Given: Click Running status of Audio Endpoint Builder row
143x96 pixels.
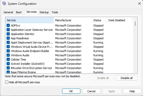Looking at the screenshot, I should (x=98, y=51).
